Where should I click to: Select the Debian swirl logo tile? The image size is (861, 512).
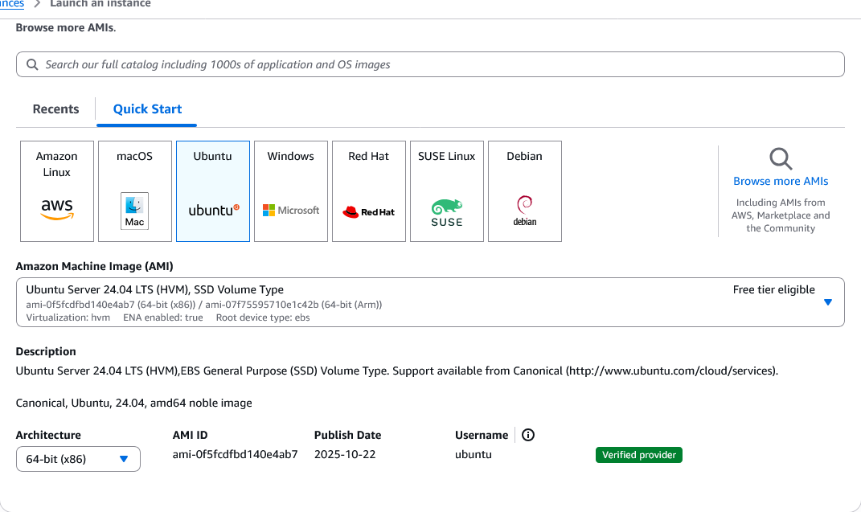pos(525,191)
